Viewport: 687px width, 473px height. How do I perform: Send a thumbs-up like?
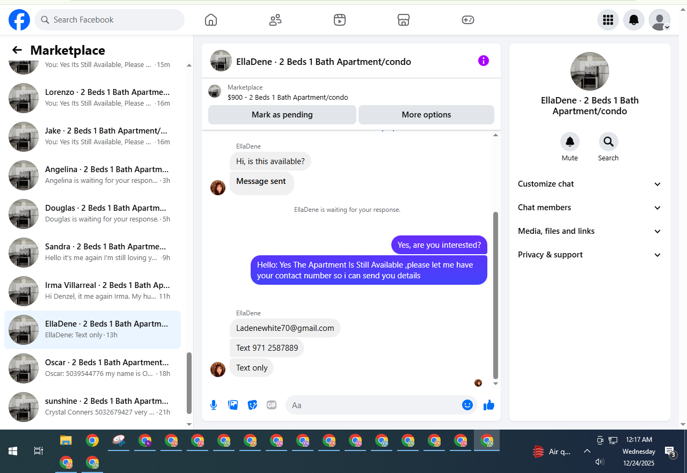(489, 405)
